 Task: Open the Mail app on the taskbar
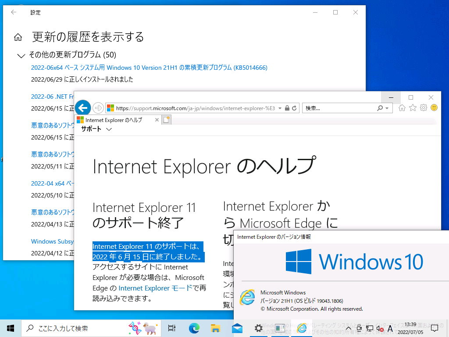coord(237,328)
